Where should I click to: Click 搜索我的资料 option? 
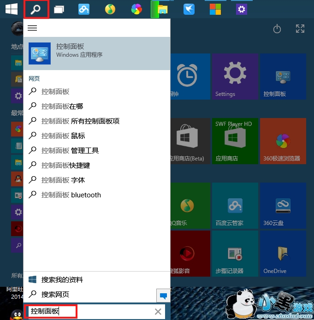coord(97,279)
